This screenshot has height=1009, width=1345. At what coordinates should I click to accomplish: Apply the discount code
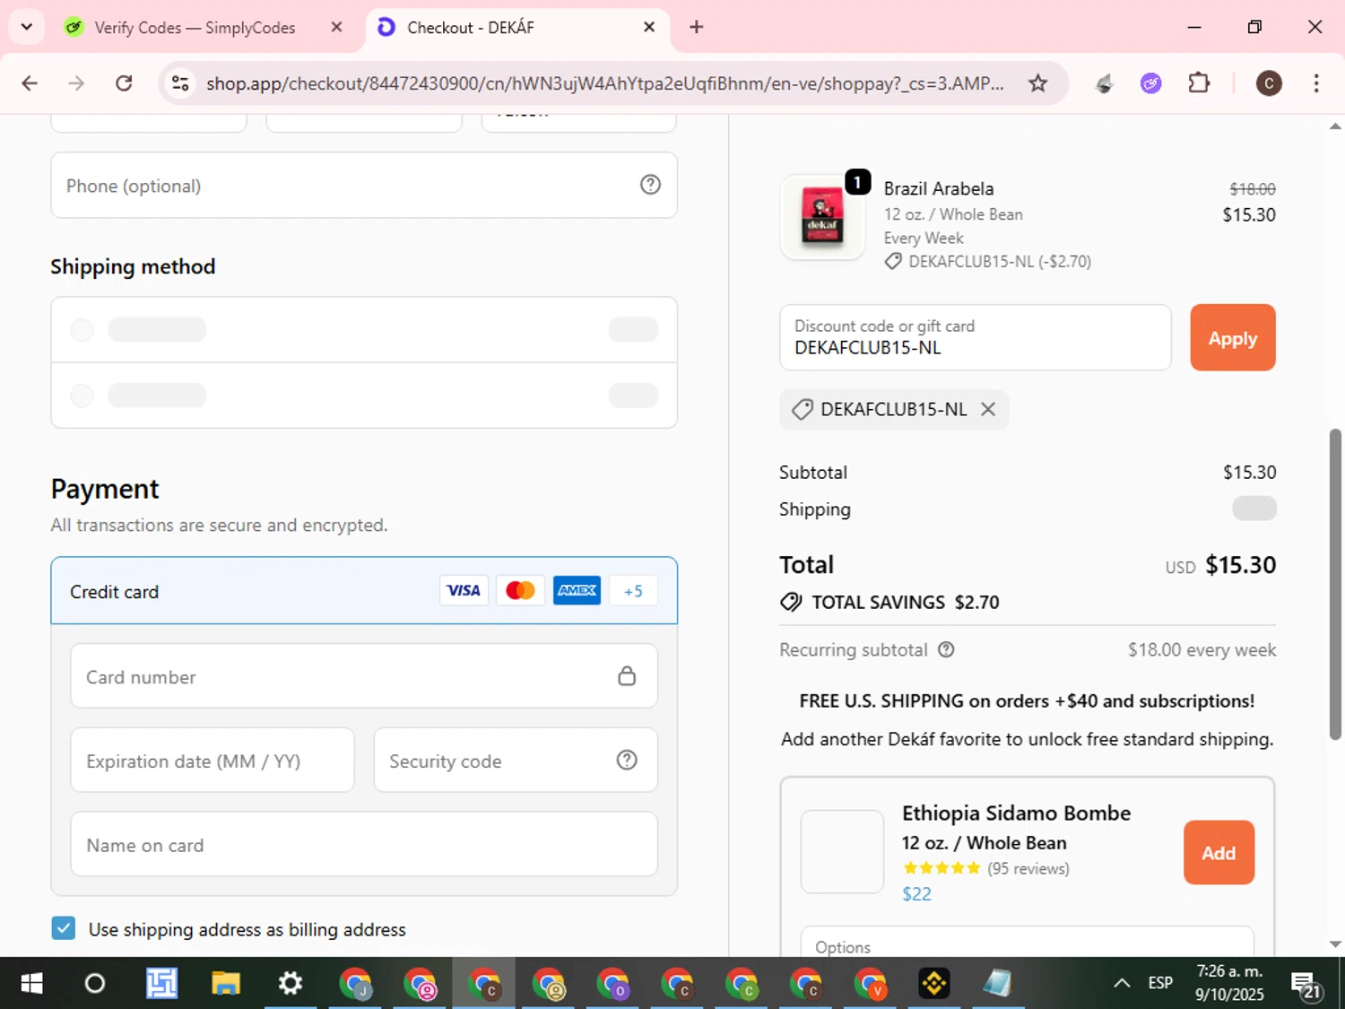click(1232, 337)
